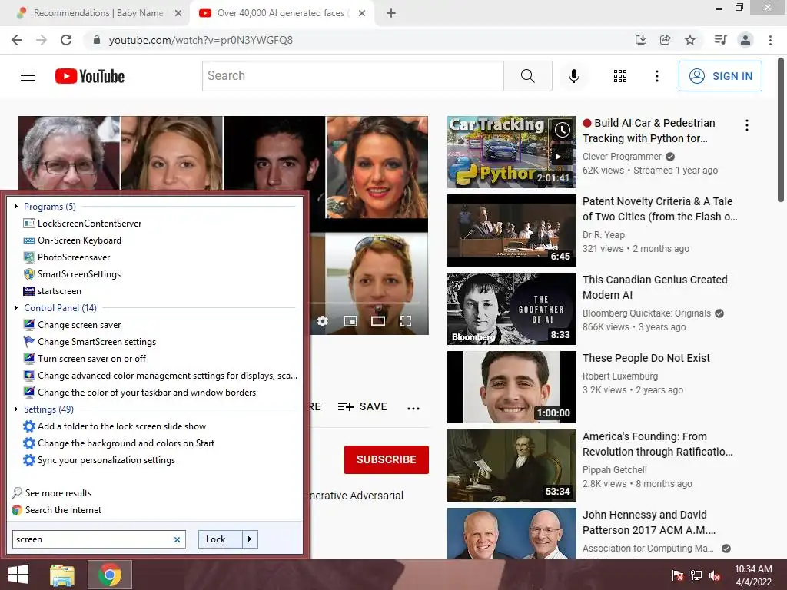Open Windows Start button
The height and width of the screenshot is (590, 787).
(18, 575)
